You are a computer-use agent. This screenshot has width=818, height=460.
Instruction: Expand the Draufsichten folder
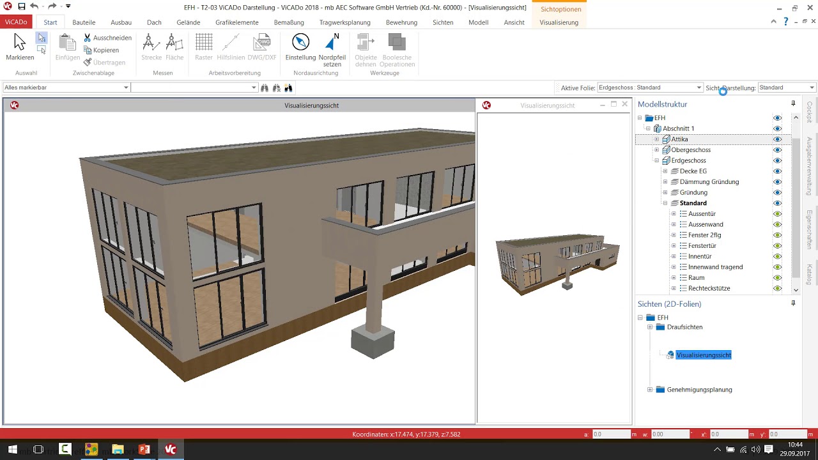[x=650, y=327]
